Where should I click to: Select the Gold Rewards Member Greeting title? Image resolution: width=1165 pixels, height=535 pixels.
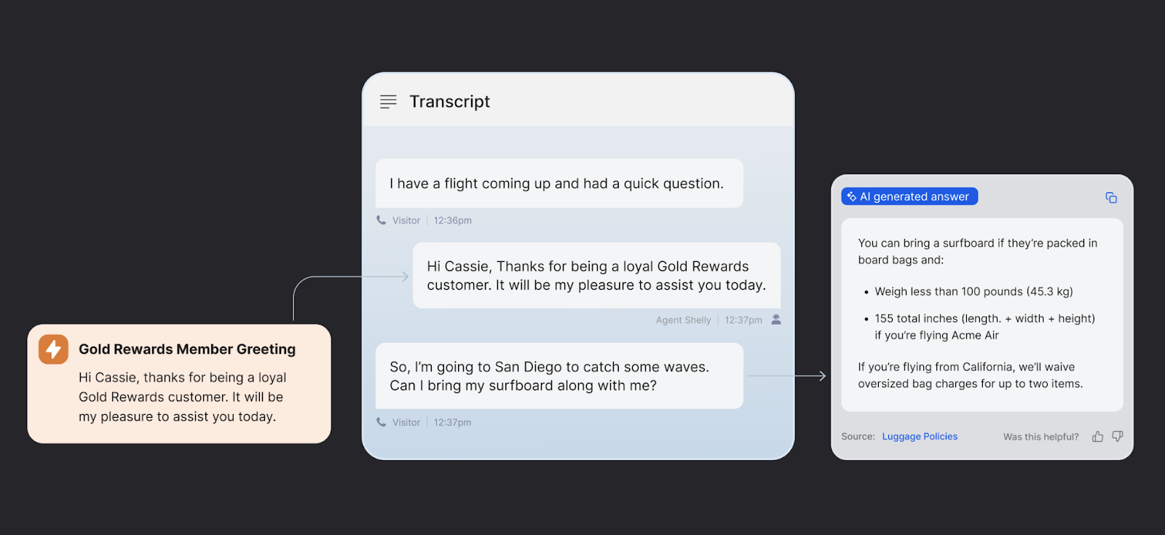pos(187,349)
